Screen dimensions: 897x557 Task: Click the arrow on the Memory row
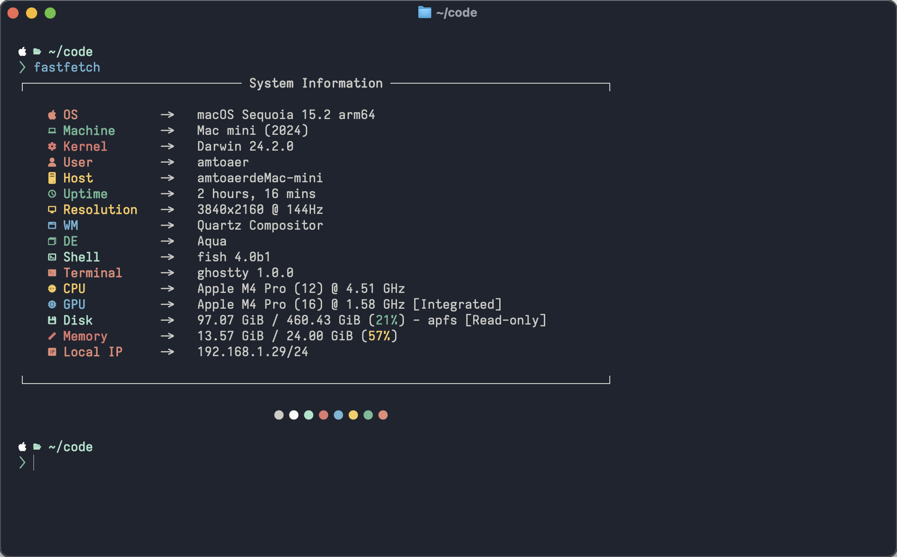pyautogui.click(x=167, y=336)
